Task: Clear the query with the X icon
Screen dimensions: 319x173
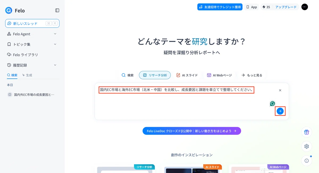Action: pos(280,90)
